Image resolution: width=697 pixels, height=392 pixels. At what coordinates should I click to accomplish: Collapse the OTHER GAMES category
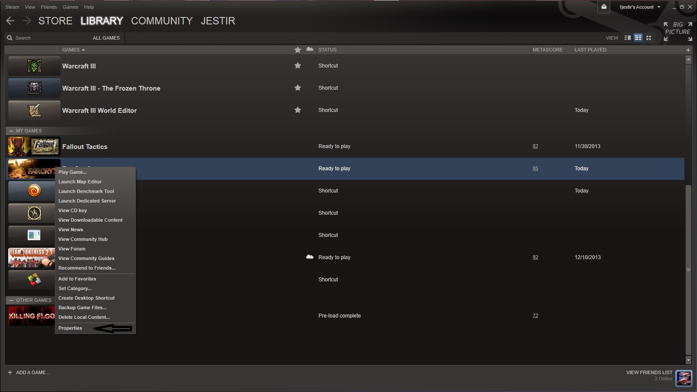(11, 300)
